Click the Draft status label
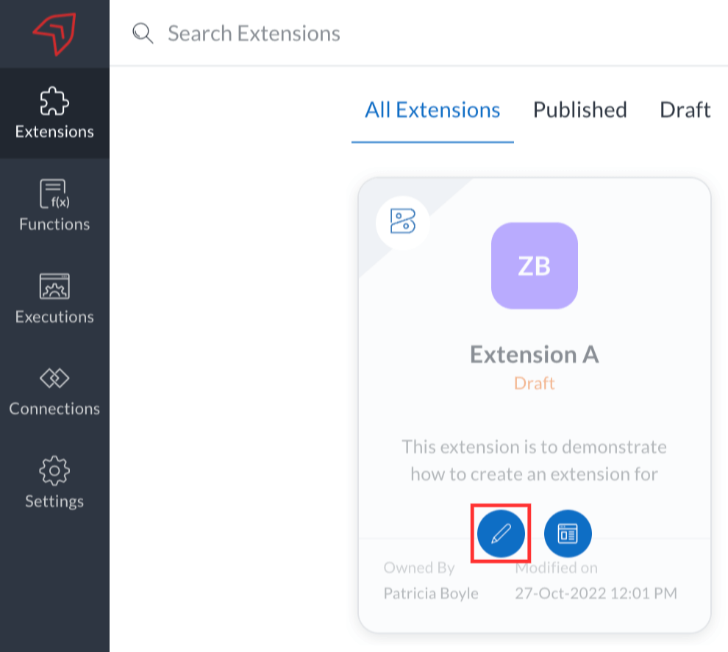The height and width of the screenshot is (652, 728). (x=534, y=383)
